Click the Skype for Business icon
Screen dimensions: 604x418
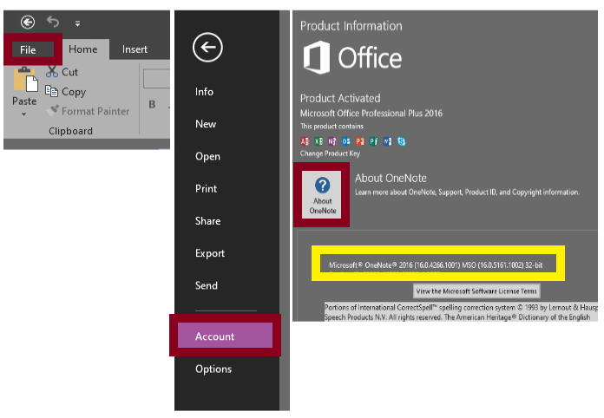(402, 141)
